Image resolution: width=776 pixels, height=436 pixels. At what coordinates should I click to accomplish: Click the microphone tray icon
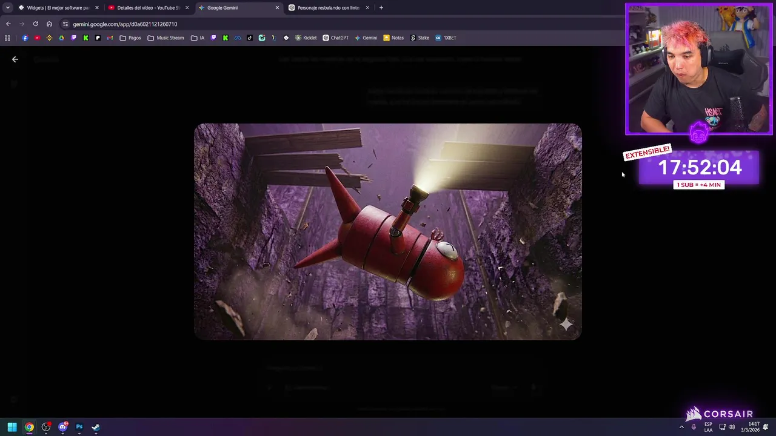[x=694, y=427]
